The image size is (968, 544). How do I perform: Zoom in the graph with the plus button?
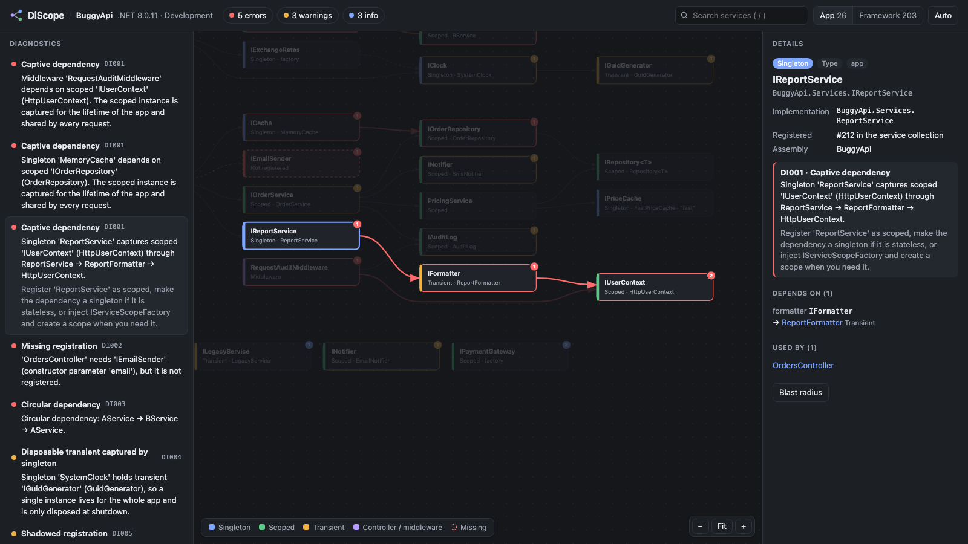click(x=744, y=526)
